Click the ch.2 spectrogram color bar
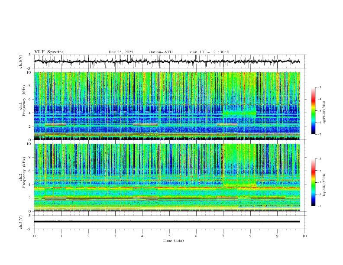 313,182
